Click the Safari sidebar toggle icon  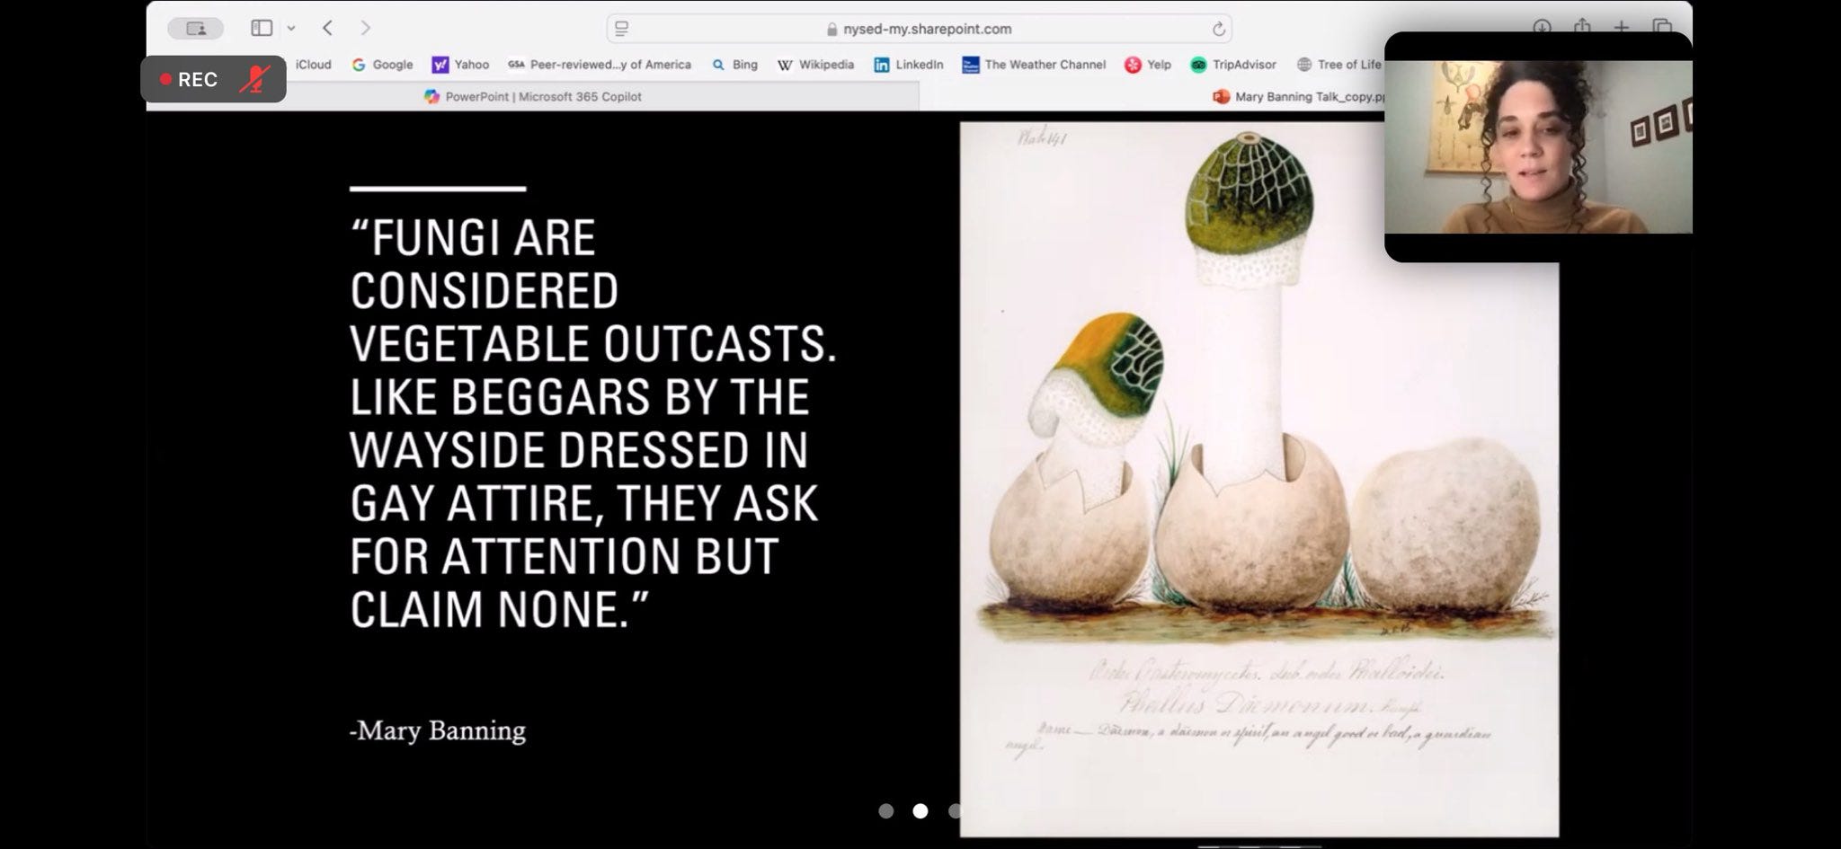point(262,29)
